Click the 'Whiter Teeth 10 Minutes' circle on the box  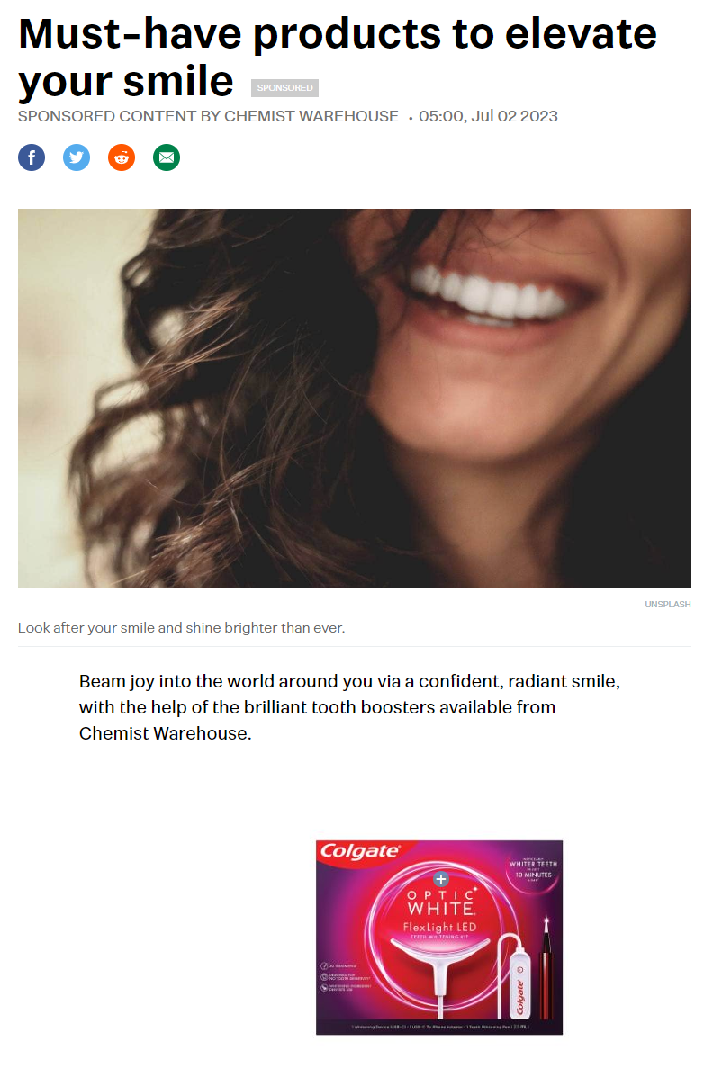pos(533,869)
